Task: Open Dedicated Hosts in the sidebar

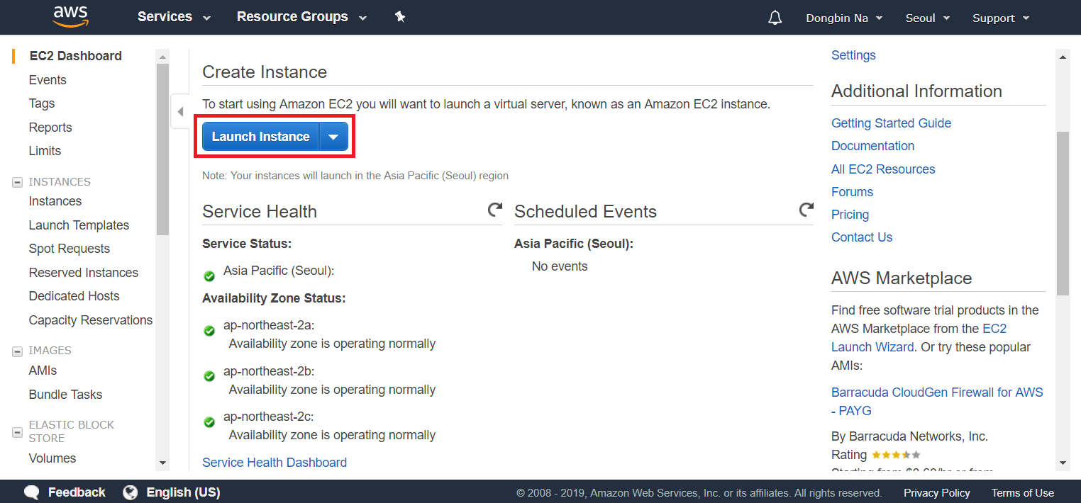Action: pyautogui.click(x=74, y=296)
